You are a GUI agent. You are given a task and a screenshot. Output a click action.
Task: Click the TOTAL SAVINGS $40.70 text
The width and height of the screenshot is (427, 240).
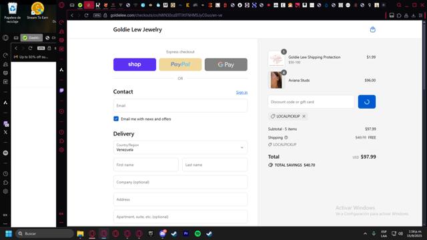[295, 165]
